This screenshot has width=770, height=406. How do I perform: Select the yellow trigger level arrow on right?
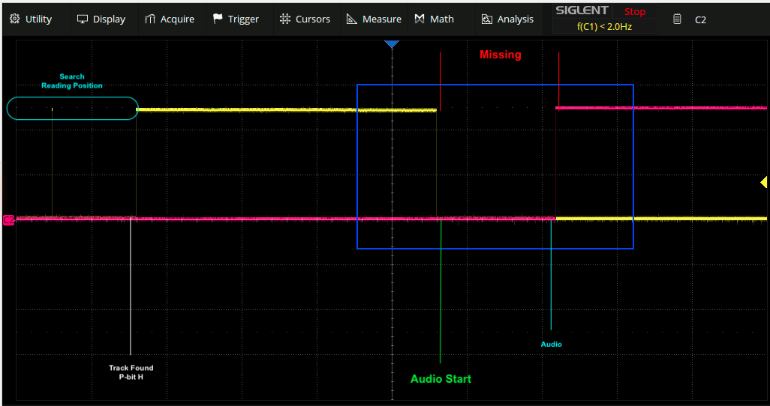tap(763, 182)
